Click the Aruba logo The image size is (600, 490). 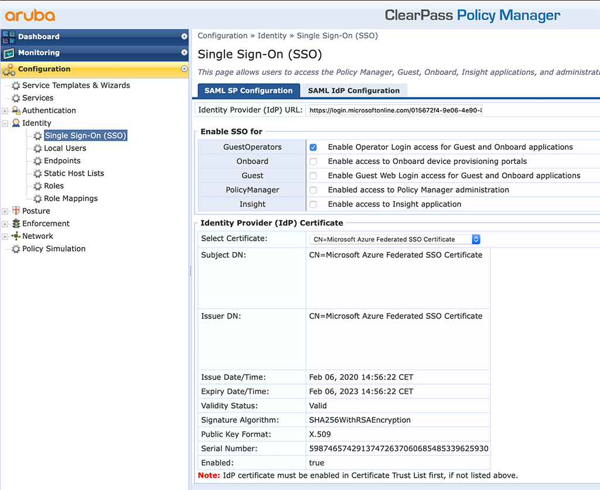(x=30, y=15)
